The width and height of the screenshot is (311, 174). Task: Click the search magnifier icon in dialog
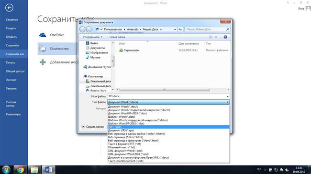coord(227,29)
